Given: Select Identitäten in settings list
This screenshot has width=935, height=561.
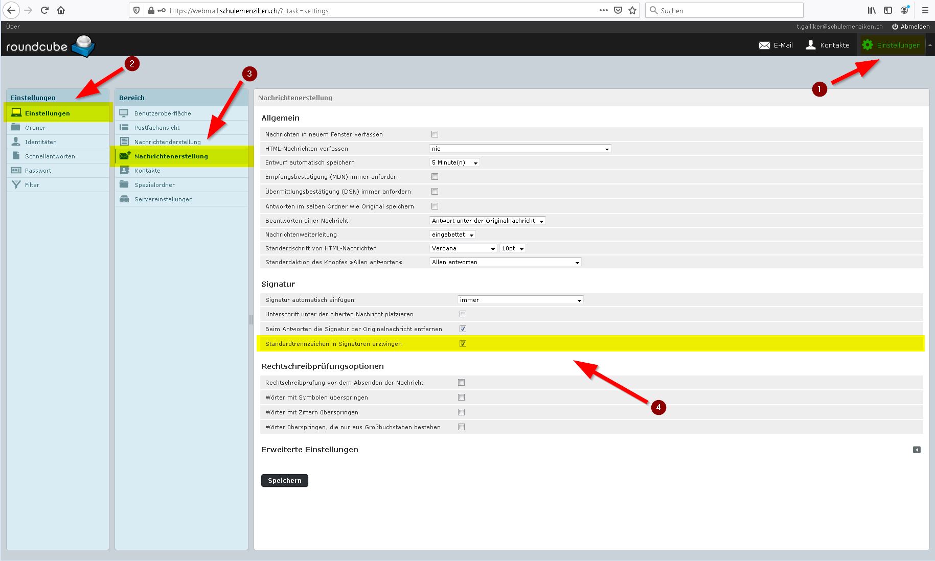Looking at the screenshot, I should (41, 142).
